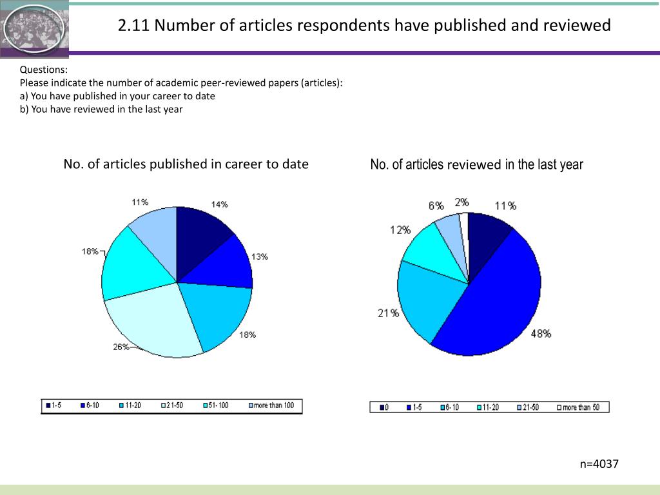Click the "more than 50" legend label

581,407
